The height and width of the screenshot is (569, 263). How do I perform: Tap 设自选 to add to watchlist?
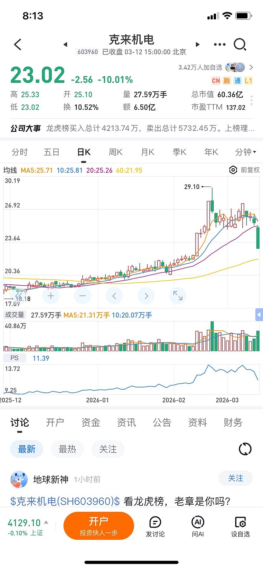[240, 527]
